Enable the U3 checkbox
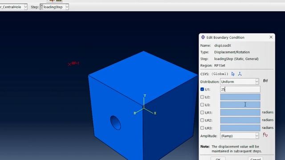 [x=202, y=105]
